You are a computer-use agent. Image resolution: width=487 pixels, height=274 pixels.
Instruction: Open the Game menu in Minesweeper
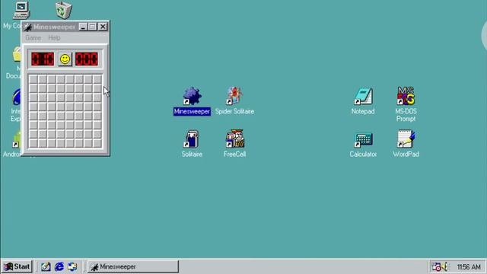[33, 38]
